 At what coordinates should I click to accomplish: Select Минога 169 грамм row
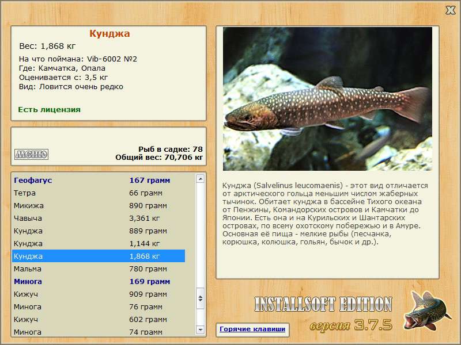pyautogui.click(x=99, y=281)
